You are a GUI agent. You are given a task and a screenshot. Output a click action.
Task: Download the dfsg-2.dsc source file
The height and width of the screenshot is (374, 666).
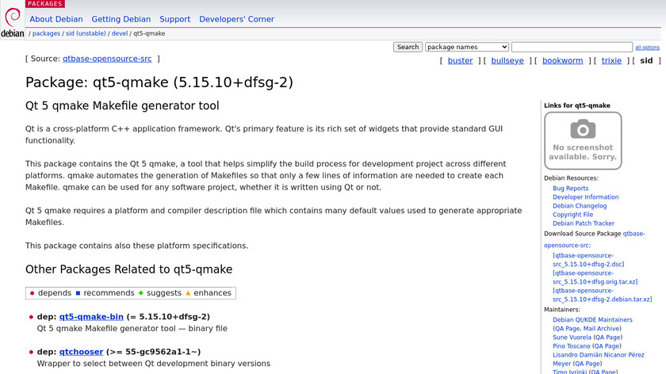click(x=588, y=260)
